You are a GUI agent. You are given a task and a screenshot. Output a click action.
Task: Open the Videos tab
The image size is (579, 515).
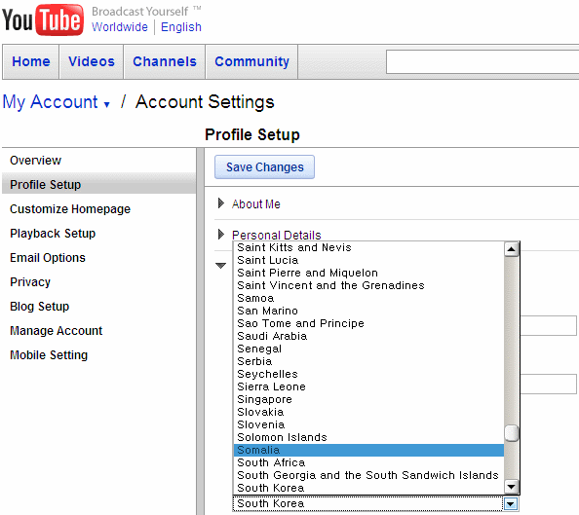tap(92, 61)
